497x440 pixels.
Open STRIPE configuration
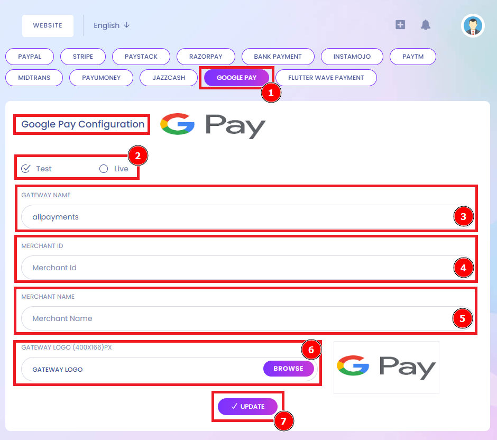coord(83,57)
